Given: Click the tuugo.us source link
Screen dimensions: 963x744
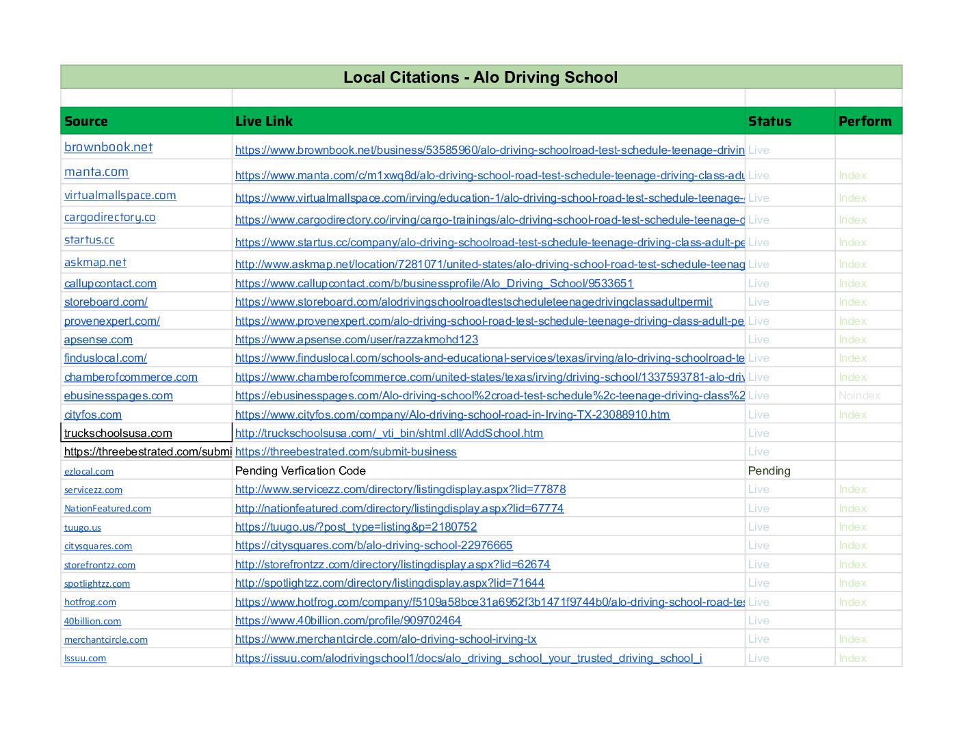Looking at the screenshot, I should [83, 527].
